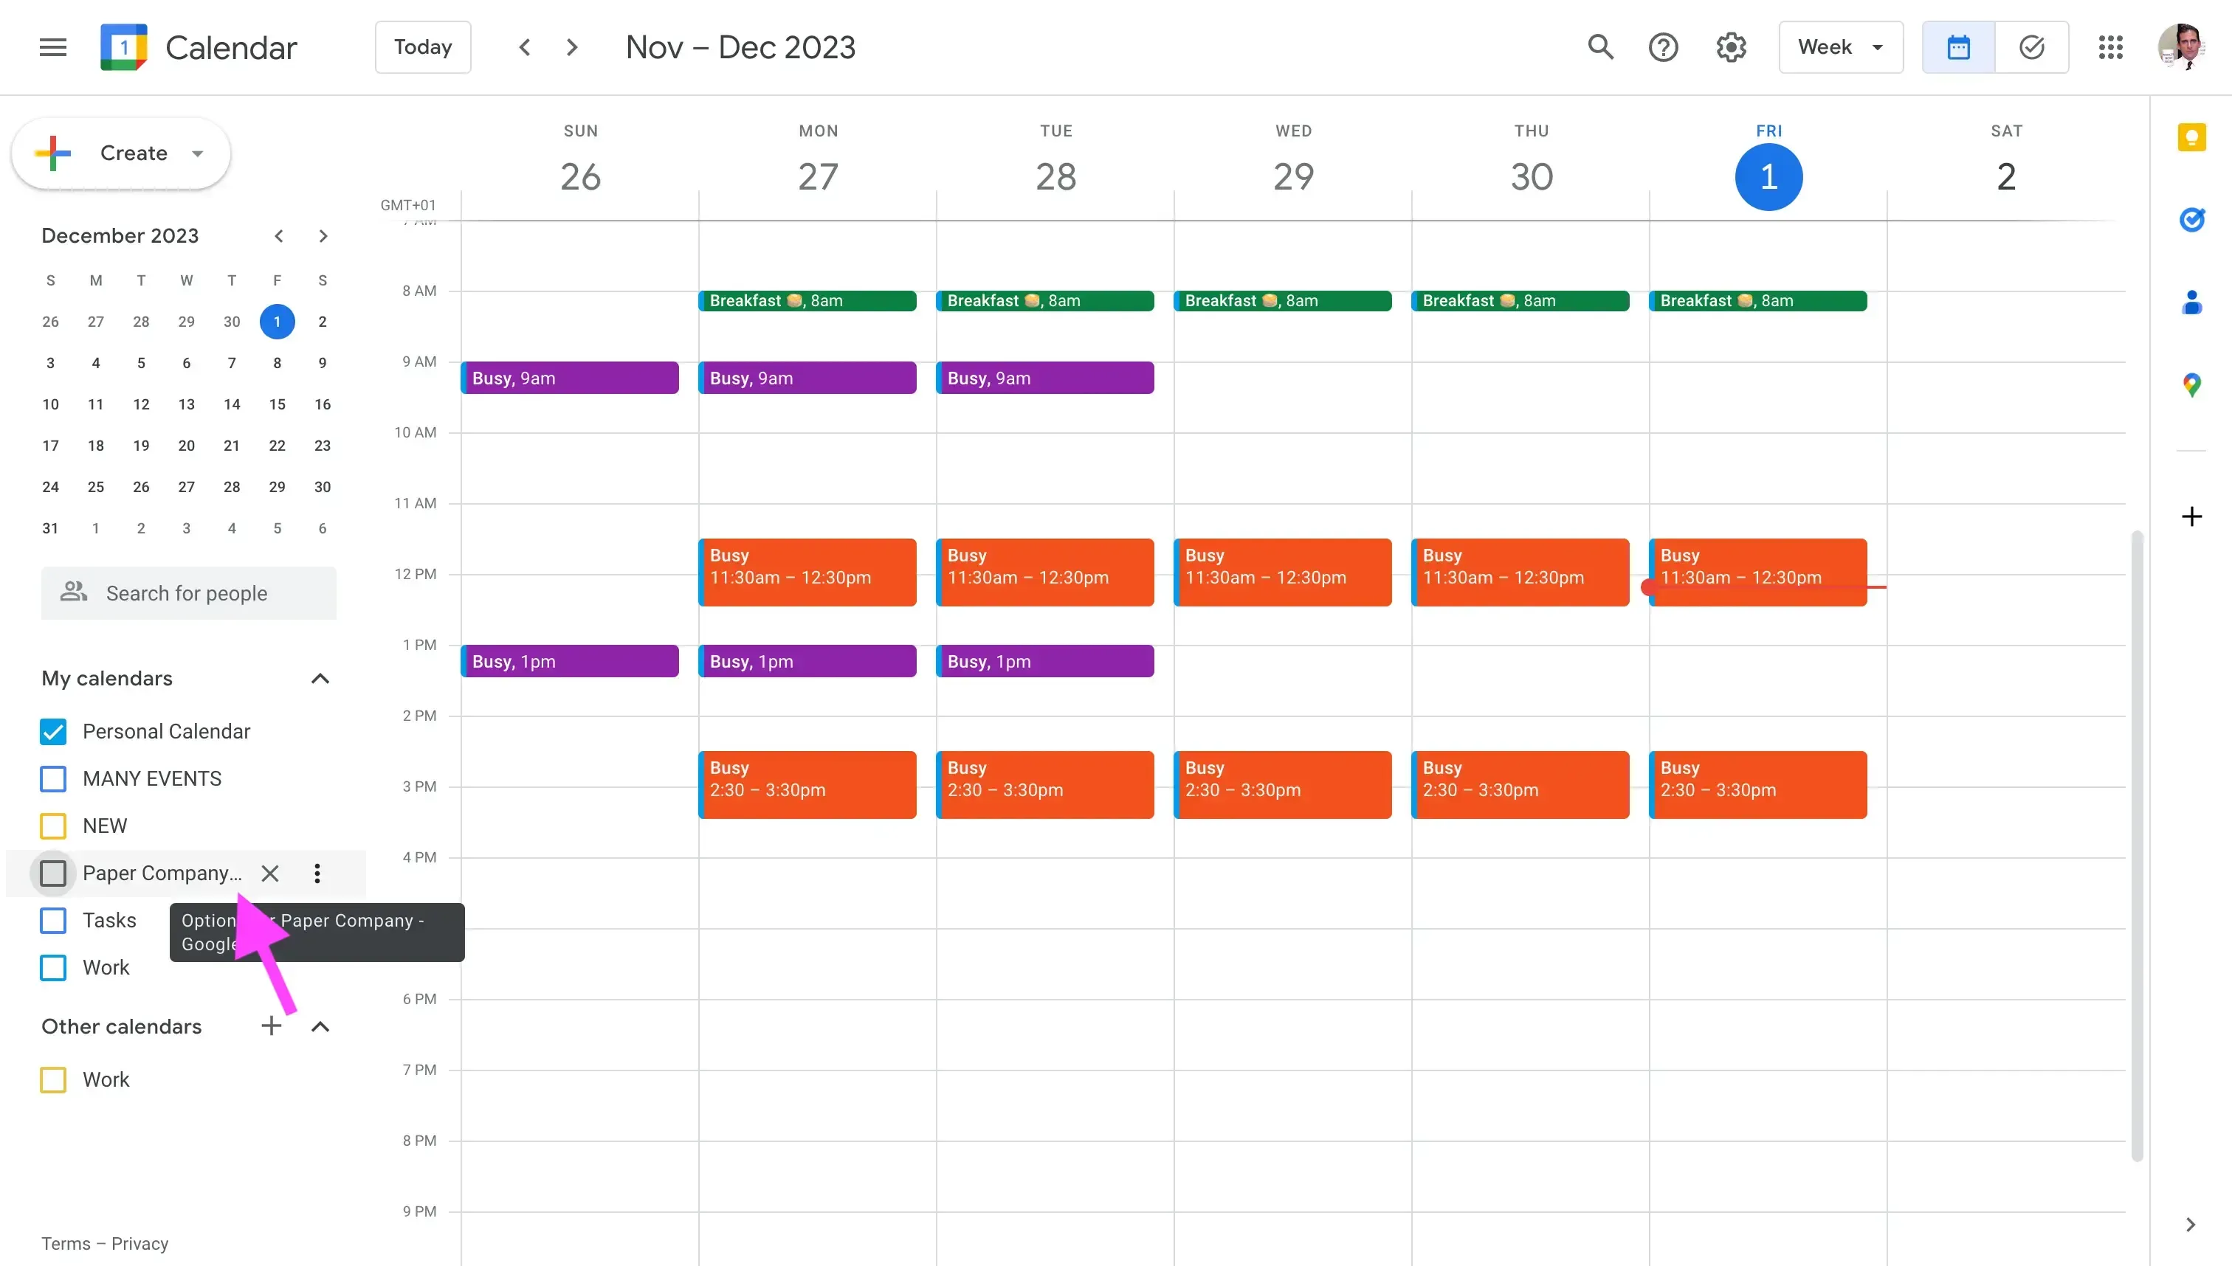2232x1266 pixels.
Task: Open the Privacy link at bottom
Action: 140,1243
